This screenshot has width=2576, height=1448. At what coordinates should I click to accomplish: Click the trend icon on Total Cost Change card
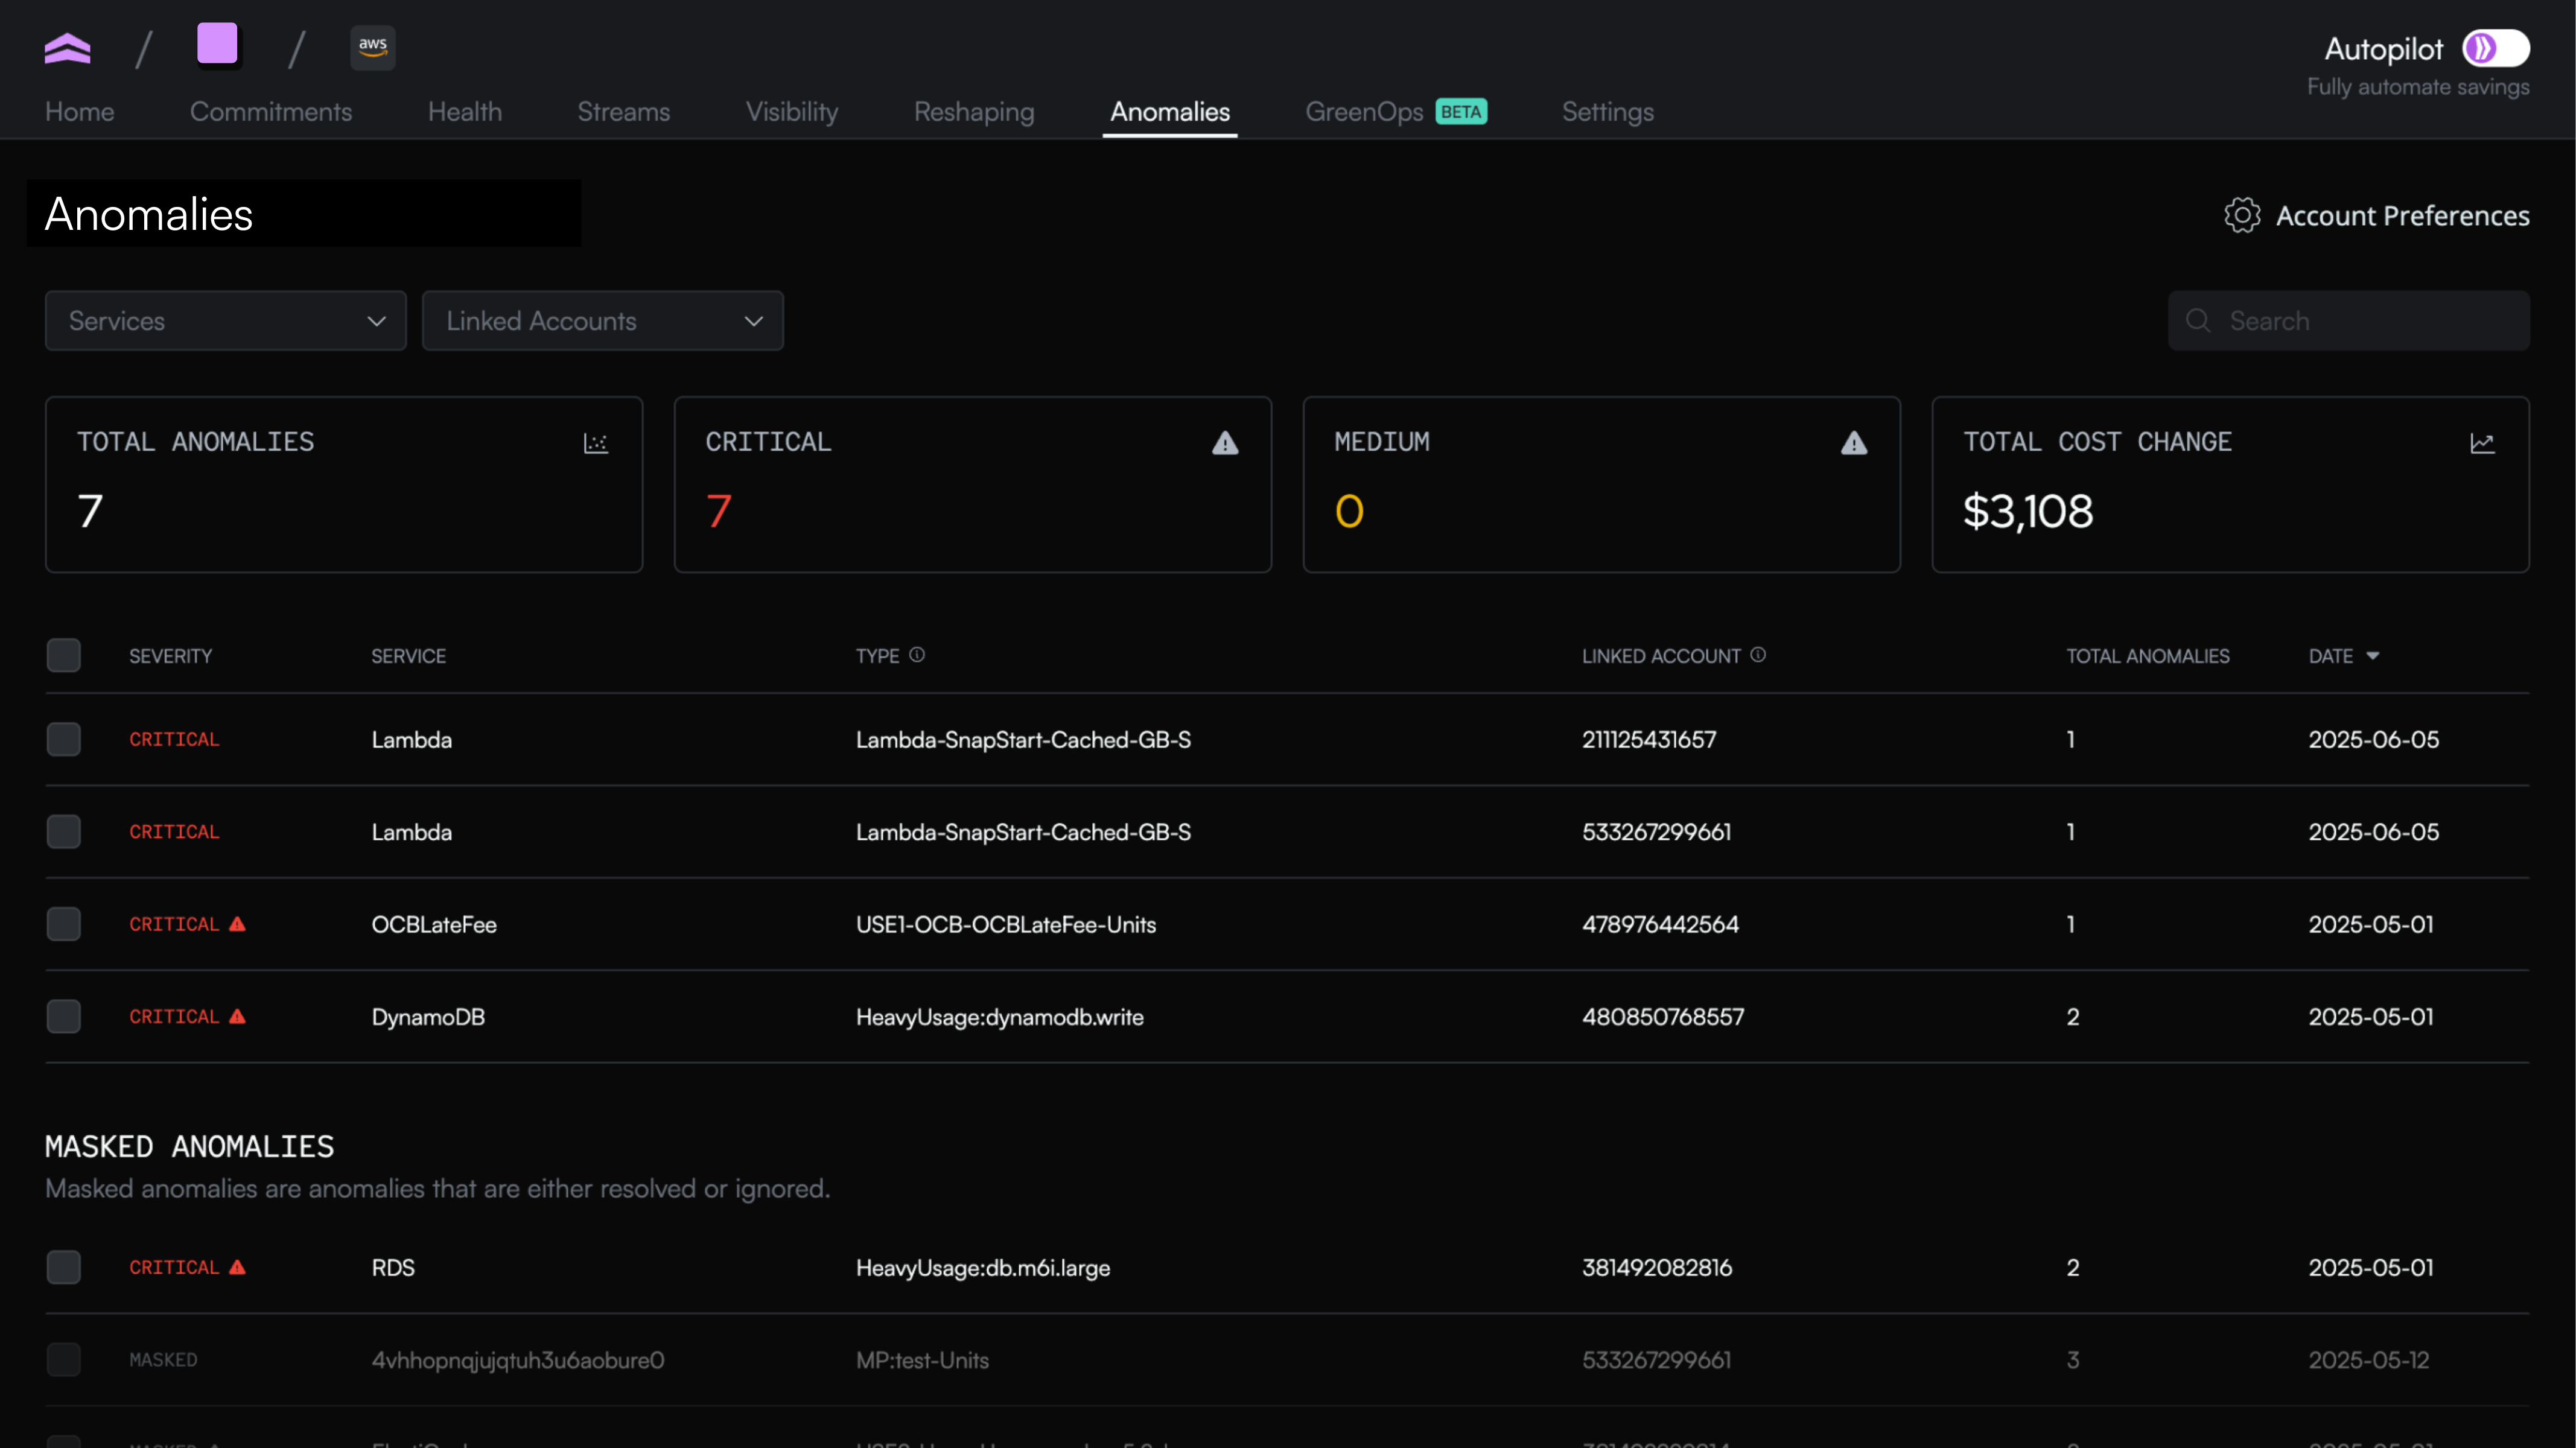pos(2482,443)
